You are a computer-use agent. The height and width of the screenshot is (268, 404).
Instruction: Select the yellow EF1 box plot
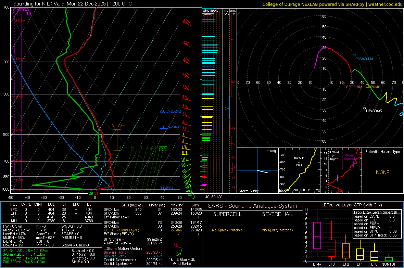click(360, 250)
